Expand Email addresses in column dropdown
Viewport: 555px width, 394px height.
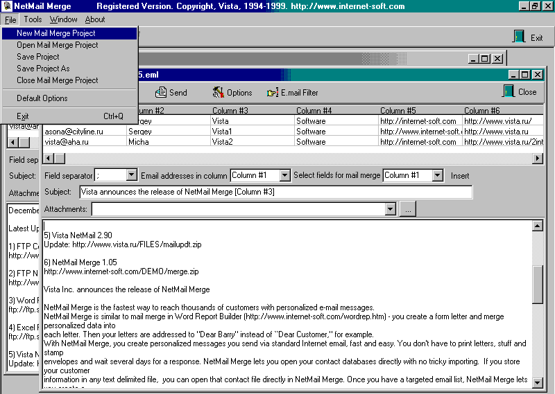(285, 175)
